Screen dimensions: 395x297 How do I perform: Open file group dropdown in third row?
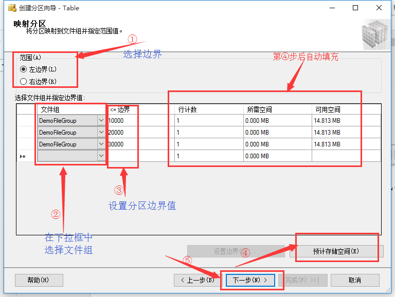tap(101, 144)
